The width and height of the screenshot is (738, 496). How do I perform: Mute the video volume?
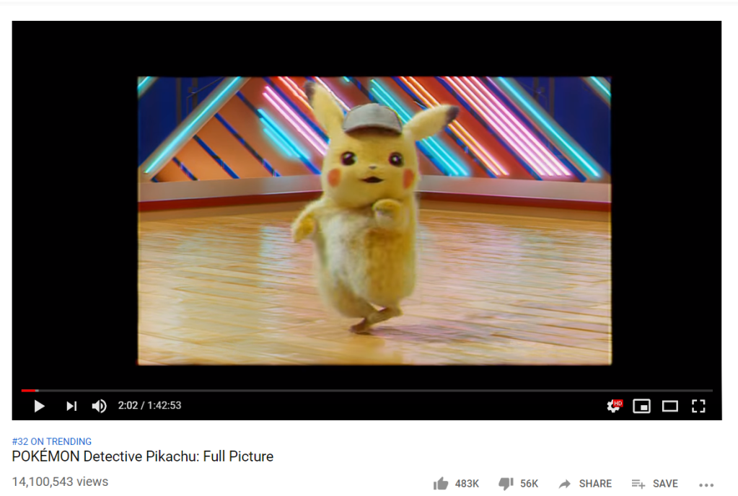99,406
